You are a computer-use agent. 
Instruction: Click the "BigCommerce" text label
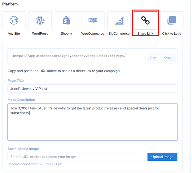pos(119,33)
